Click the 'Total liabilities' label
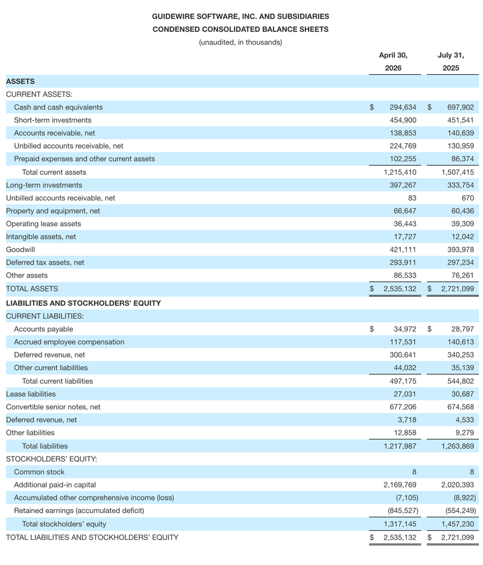Viewport: 483px width, 565px height. click(45, 446)
